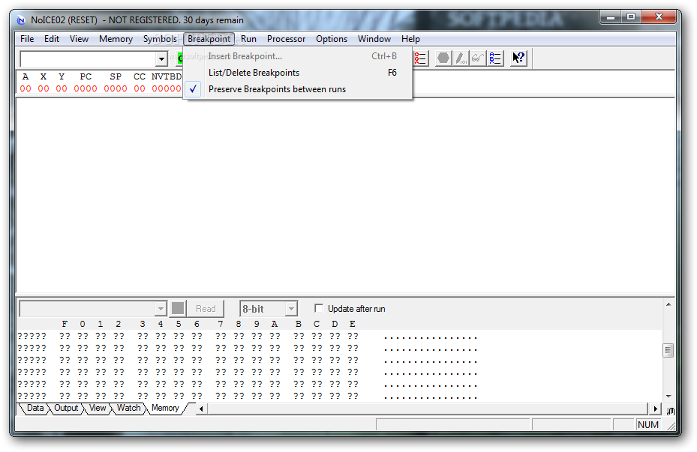Click the vertical scrollbar thumb in memory pane

[x=668, y=350]
